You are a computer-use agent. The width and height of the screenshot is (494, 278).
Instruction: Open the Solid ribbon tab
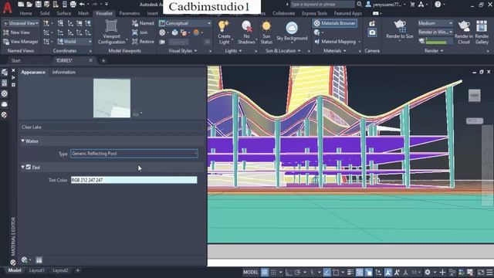45,13
